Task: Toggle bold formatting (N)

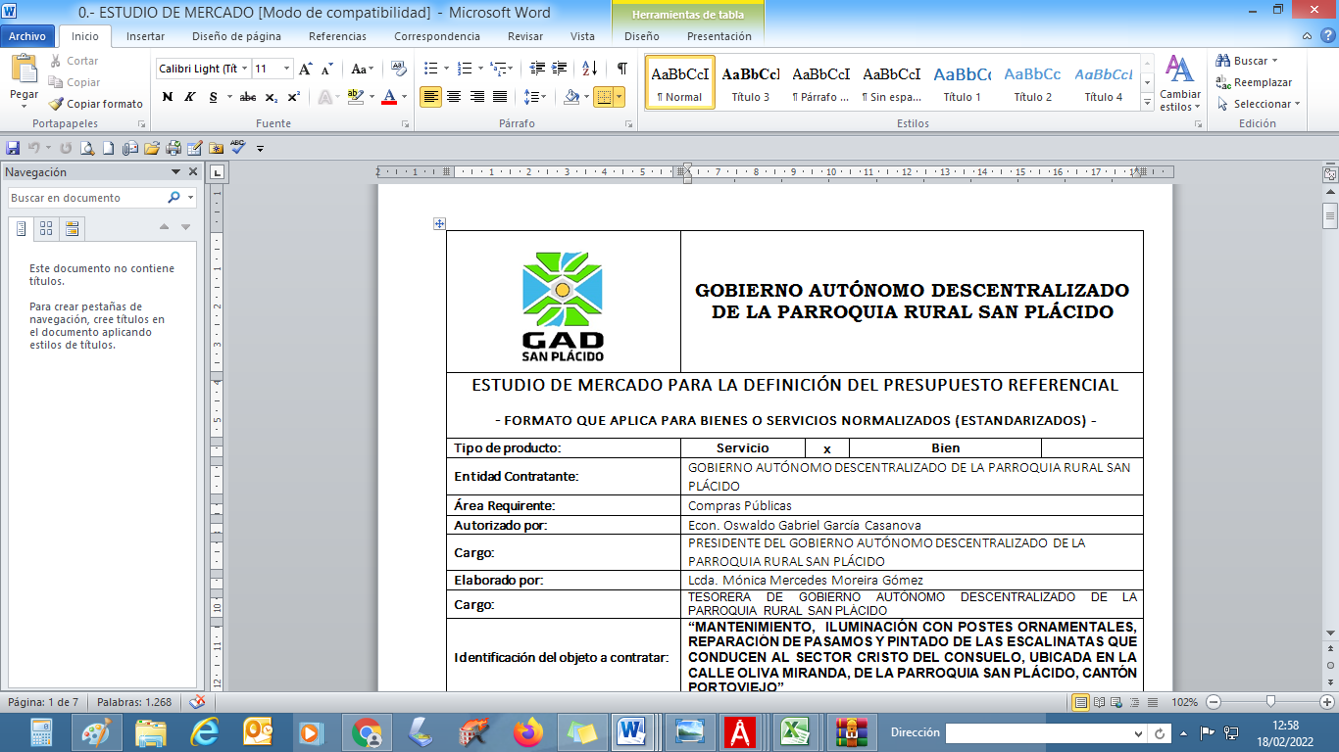Action: click(168, 97)
